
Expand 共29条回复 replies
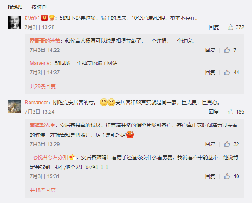(43, 87)
